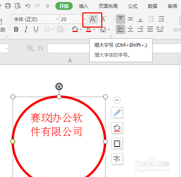This screenshot has width=181, height=177.
Task: Align text left
Action: point(121,29)
